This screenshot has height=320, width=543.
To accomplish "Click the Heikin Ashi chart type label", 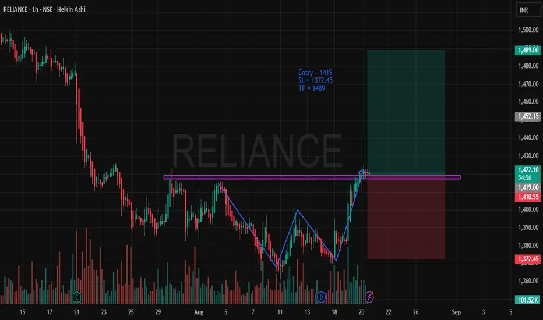I will click(x=71, y=9).
